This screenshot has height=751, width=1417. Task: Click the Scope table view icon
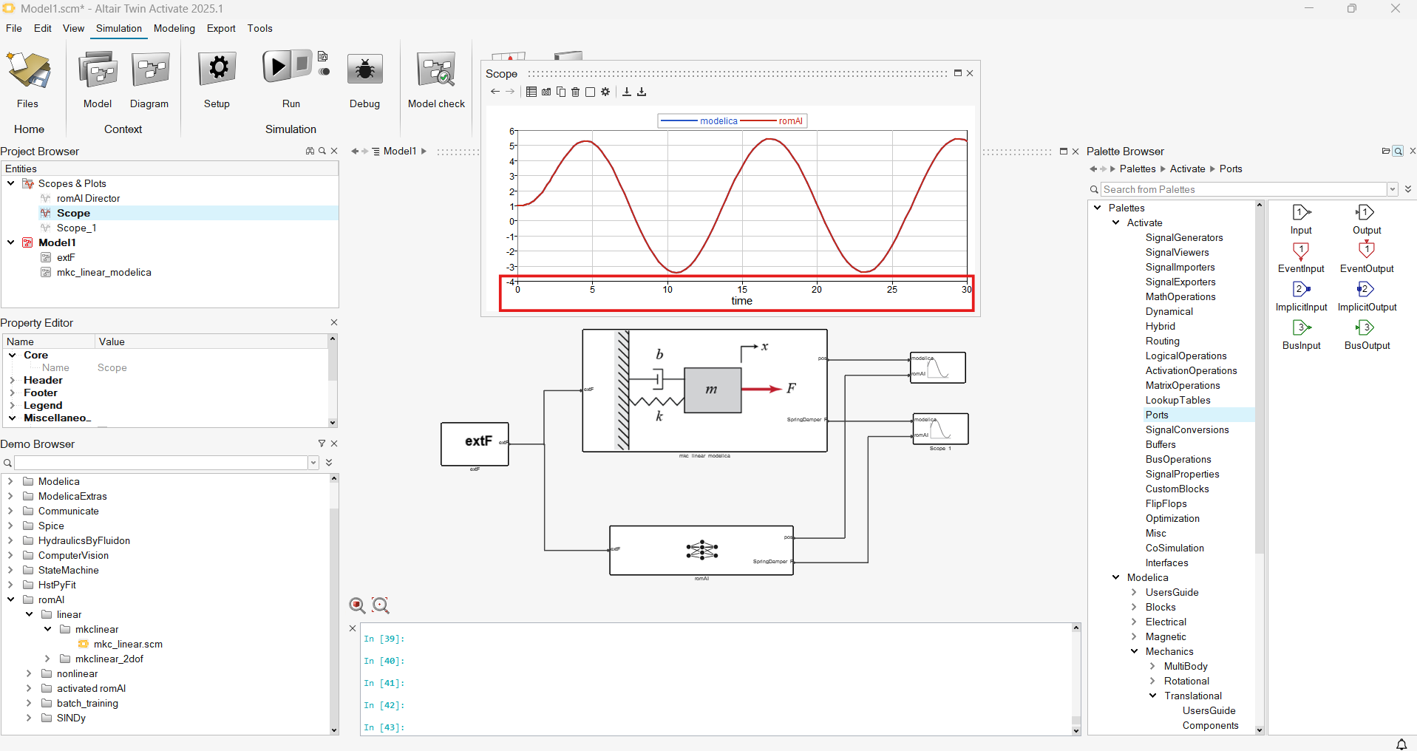tap(531, 92)
